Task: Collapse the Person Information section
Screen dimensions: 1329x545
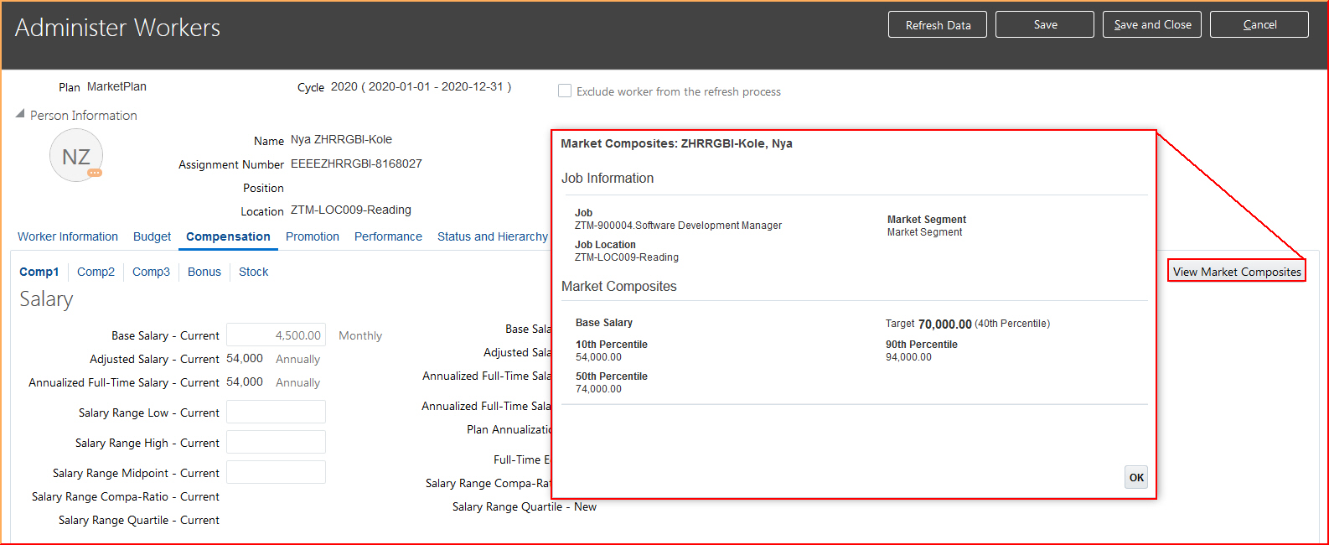Action: click(20, 114)
